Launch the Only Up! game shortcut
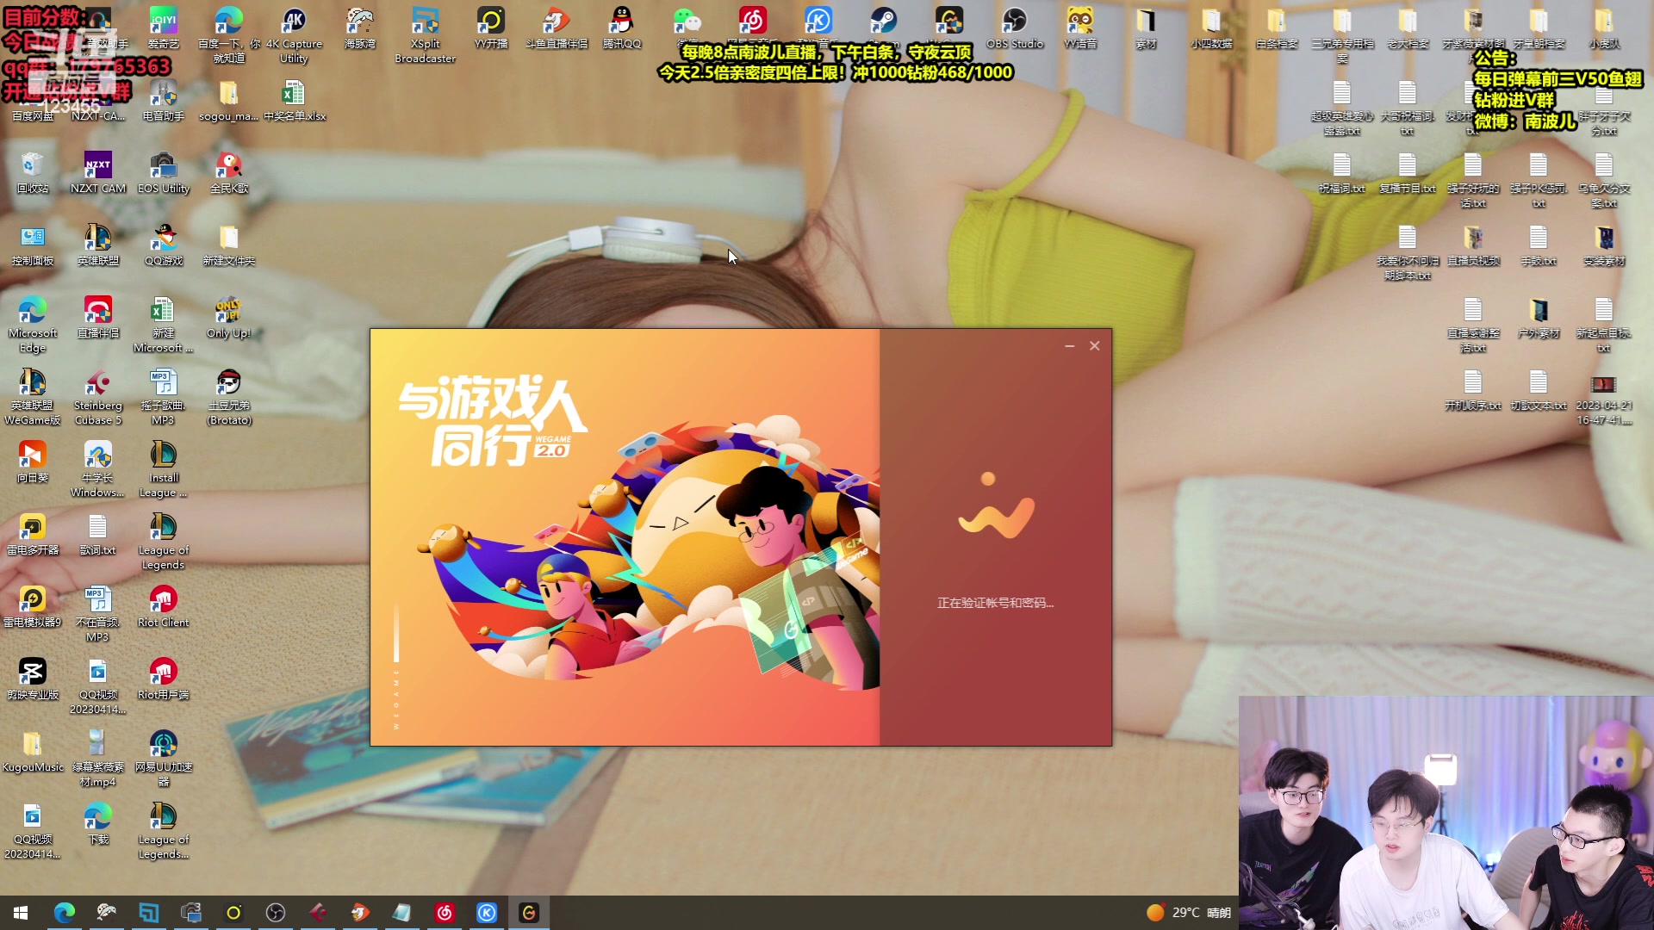This screenshot has width=1654, height=930. (228, 317)
